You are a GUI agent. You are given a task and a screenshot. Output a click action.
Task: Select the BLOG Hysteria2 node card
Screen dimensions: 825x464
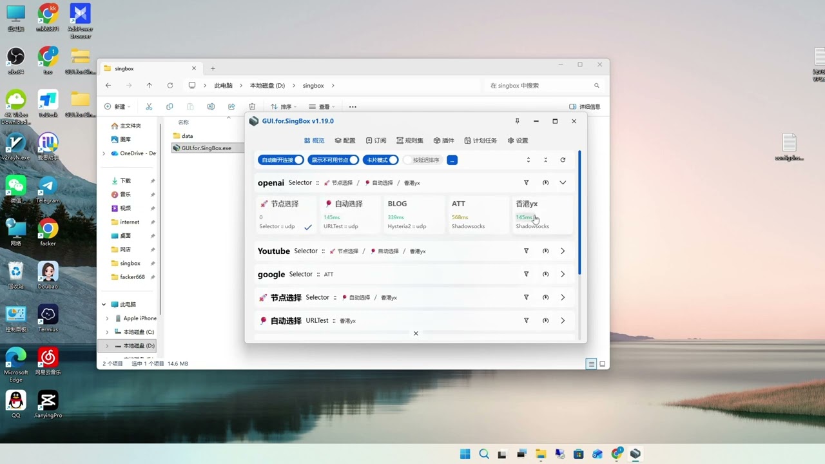pos(414,214)
